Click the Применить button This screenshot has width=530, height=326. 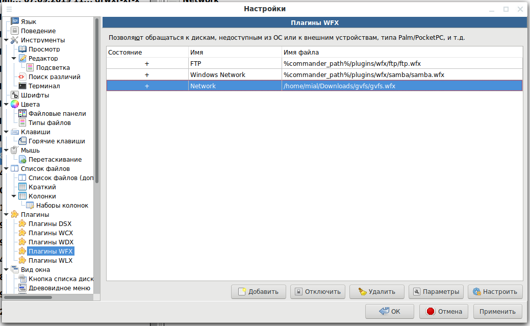click(497, 311)
